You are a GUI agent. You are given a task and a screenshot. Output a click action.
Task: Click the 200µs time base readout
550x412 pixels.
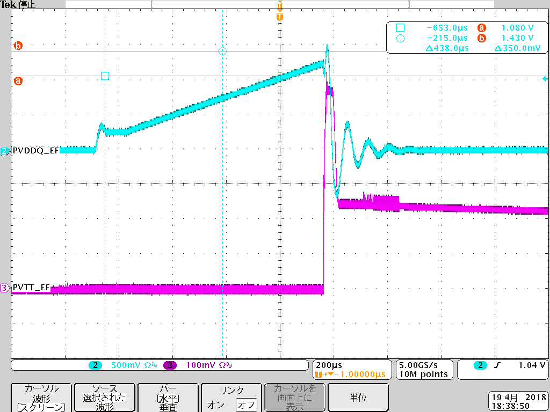[x=329, y=365]
